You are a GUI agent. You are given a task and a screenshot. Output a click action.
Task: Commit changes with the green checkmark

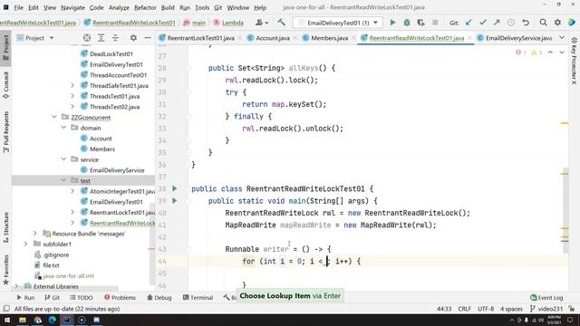click(482, 23)
